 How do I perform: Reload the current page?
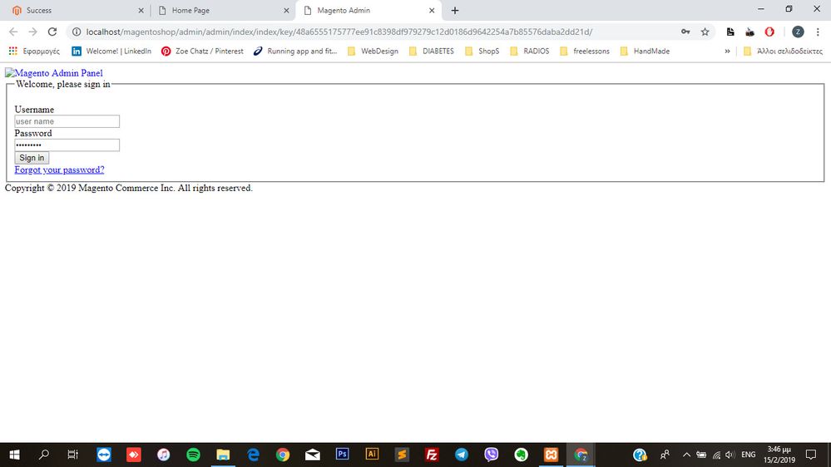click(52, 32)
